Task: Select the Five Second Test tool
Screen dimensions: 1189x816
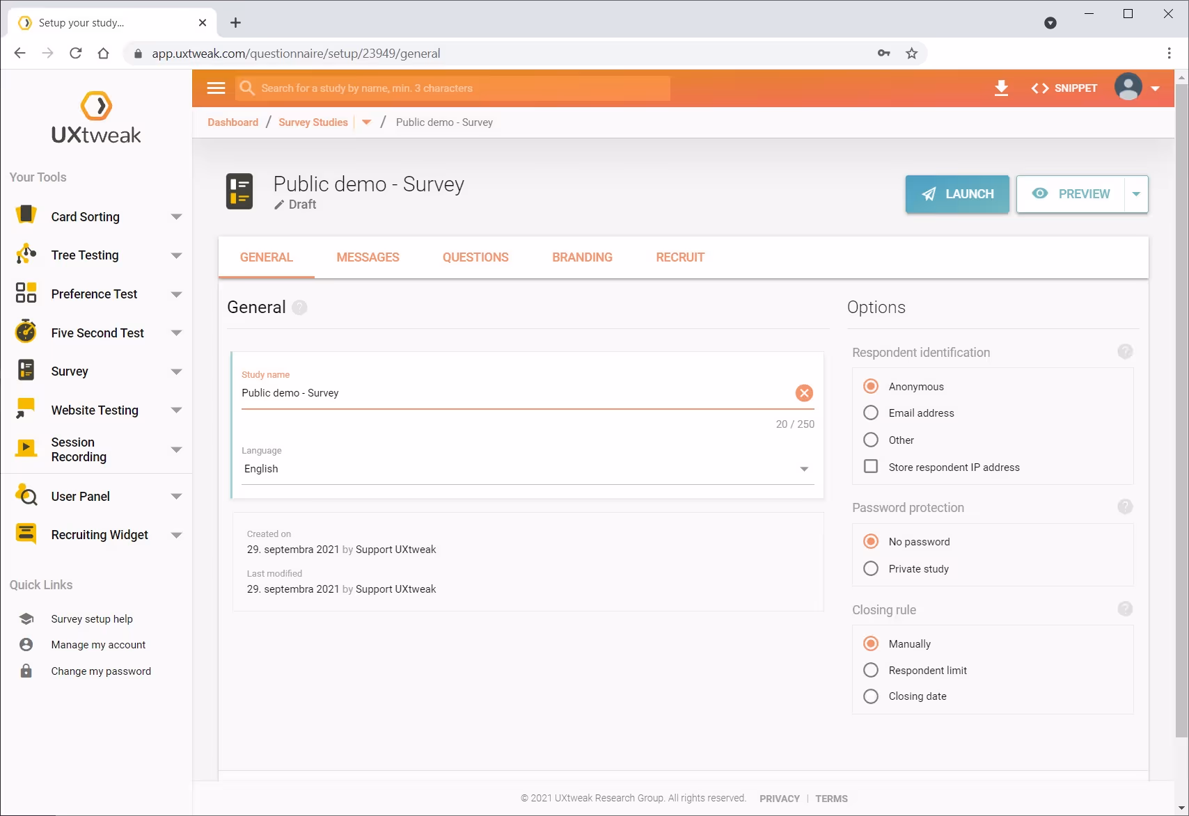Action: pyautogui.click(x=97, y=333)
